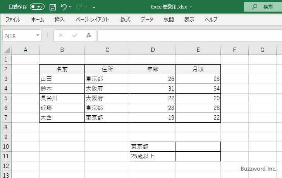The image size is (282, 178).
Task: Switch to the 挿入 tab
Action: point(60,19)
